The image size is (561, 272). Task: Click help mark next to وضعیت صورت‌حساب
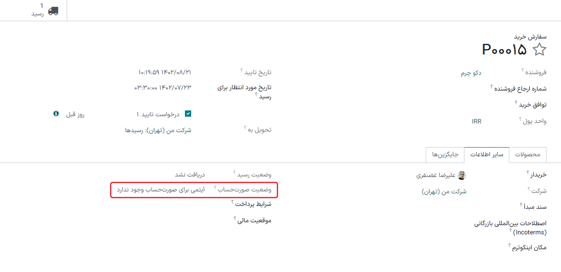pyautogui.click(x=215, y=188)
